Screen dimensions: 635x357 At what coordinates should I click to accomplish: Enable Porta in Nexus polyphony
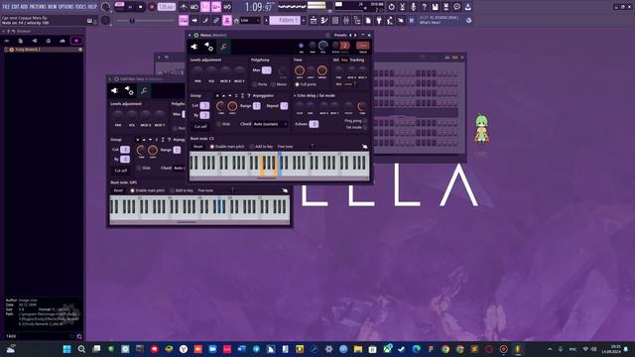(260, 84)
